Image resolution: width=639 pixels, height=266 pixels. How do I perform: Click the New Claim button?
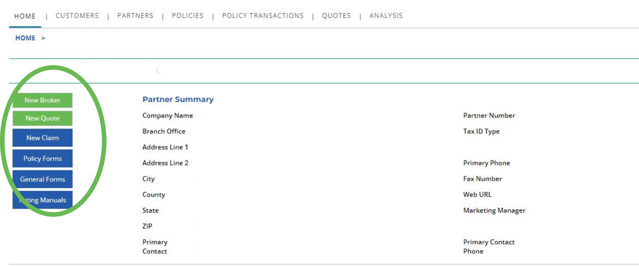tap(43, 138)
